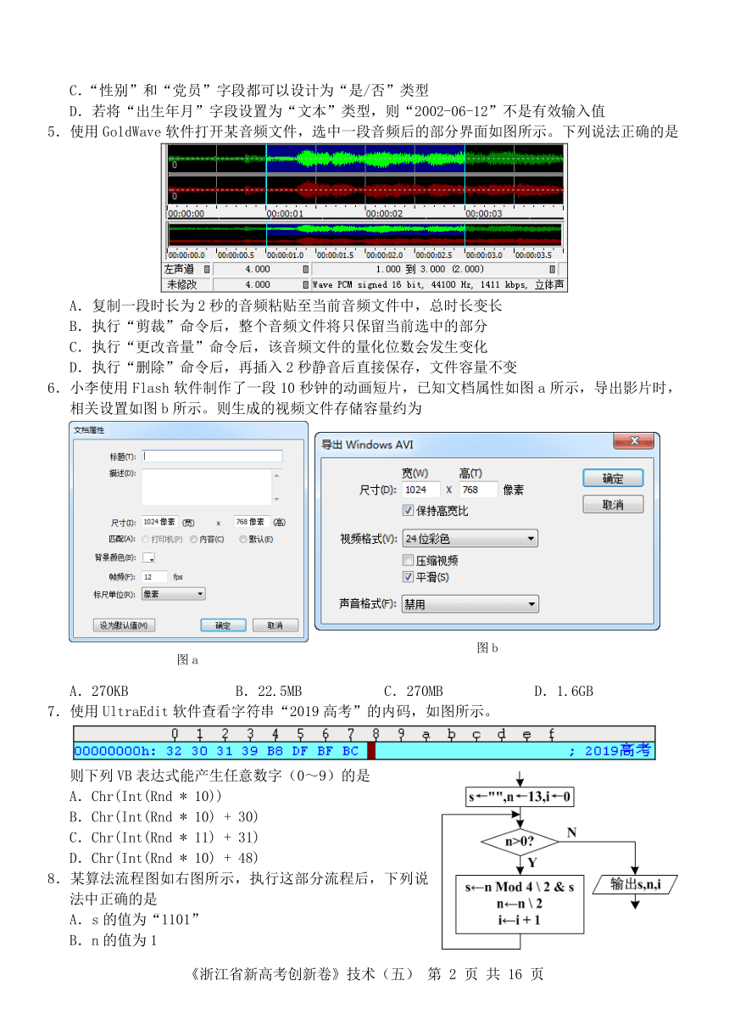This screenshot has width=729, height=1031.
Task: Expand the 声音格式 dropdown set to 禁用
Action: click(470, 604)
